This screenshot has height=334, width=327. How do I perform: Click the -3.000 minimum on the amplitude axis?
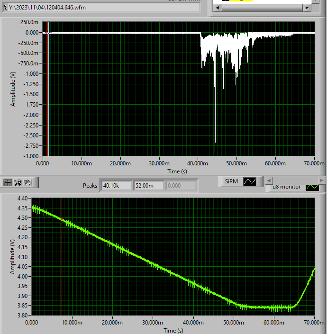(31, 156)
